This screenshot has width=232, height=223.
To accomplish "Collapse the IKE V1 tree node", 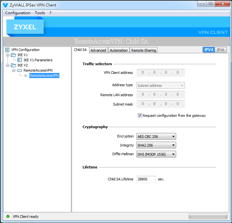I will pyautogui.click(x=7, y=55).
